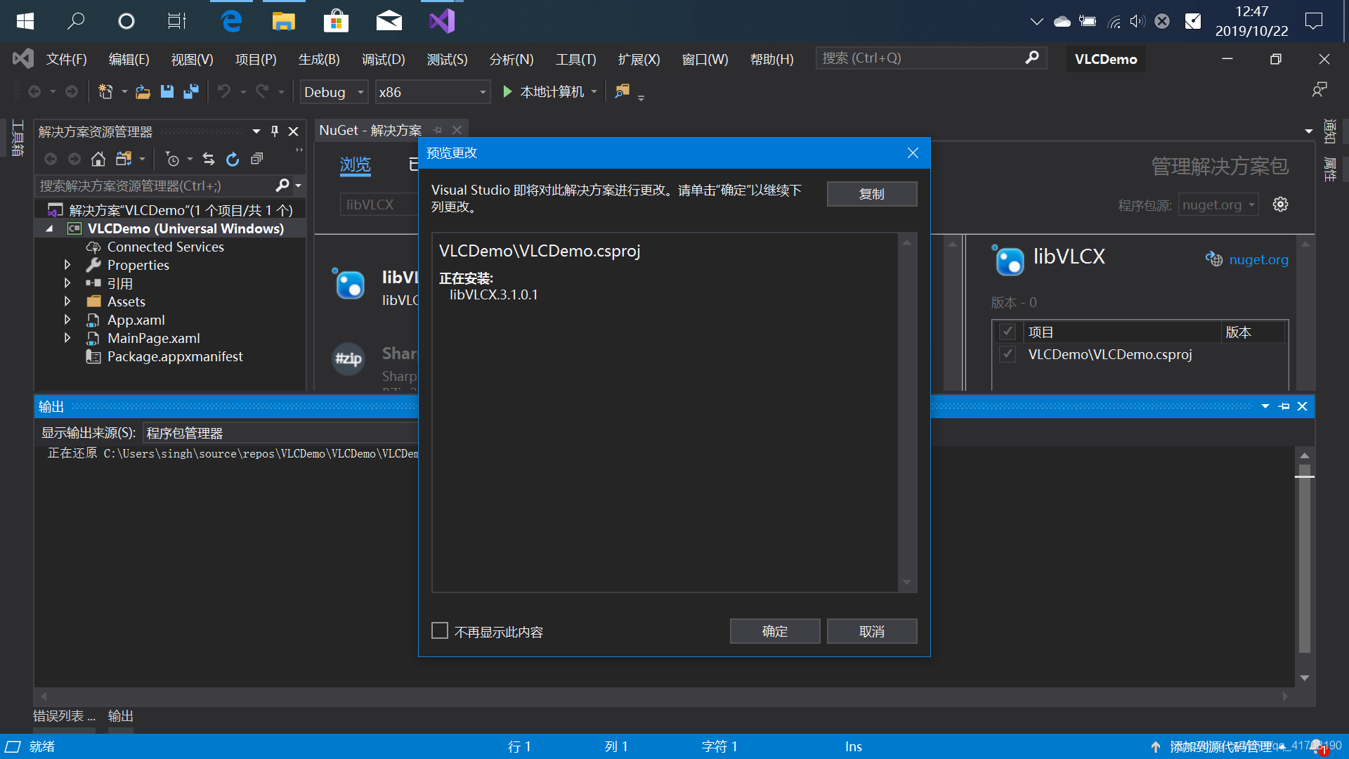Click the nuget.org link next to libVLCX
The height and width of the screenshot is (759, 1349).
(x=1258, y=259)
